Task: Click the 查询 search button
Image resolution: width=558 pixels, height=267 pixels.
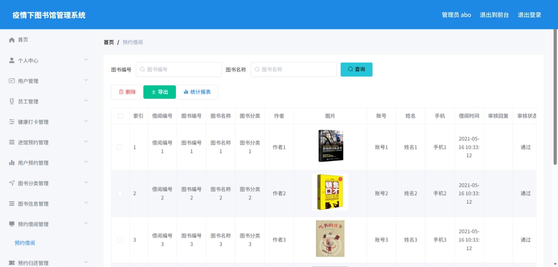Action: 356,69
